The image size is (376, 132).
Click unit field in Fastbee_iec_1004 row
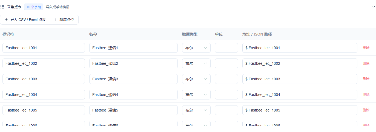[x=226, y=95]
